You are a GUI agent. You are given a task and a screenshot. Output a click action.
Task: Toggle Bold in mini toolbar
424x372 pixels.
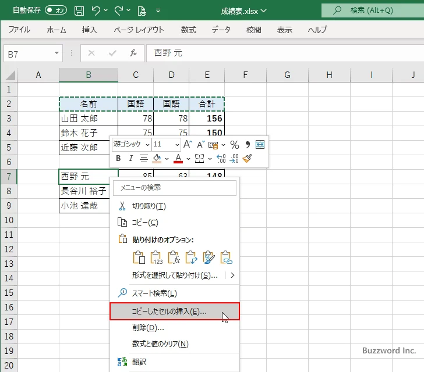point(118,159)
